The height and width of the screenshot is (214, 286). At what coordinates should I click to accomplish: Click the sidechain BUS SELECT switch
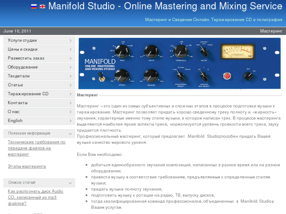click(x=204, y=76)
